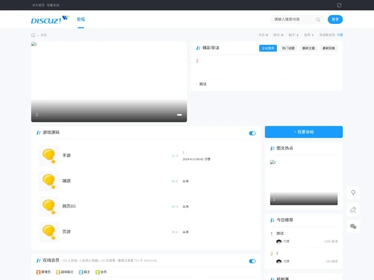
Task: Click the top-right dark bar square icon
Action: (x=339, y=5)
